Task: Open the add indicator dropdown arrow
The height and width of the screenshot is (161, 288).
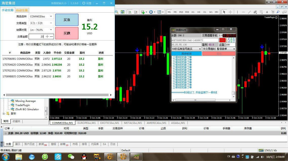Action: tap(146, 12)
